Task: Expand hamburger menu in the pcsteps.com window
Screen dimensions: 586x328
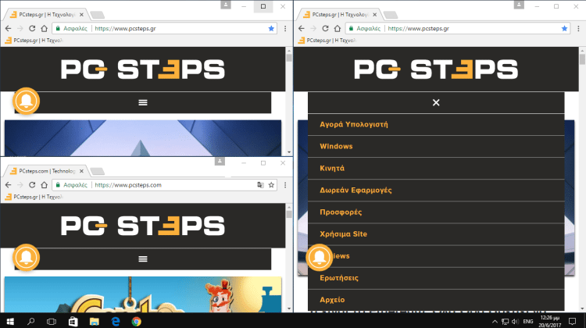Action: (x=142, y=258)
